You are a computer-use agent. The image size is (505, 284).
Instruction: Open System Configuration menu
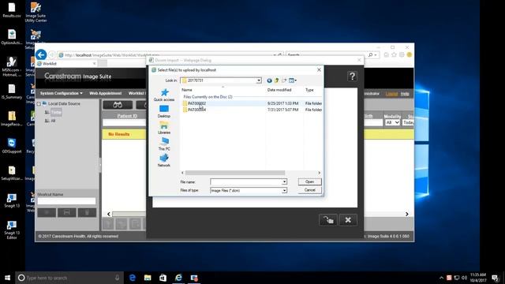coord(62,93)
